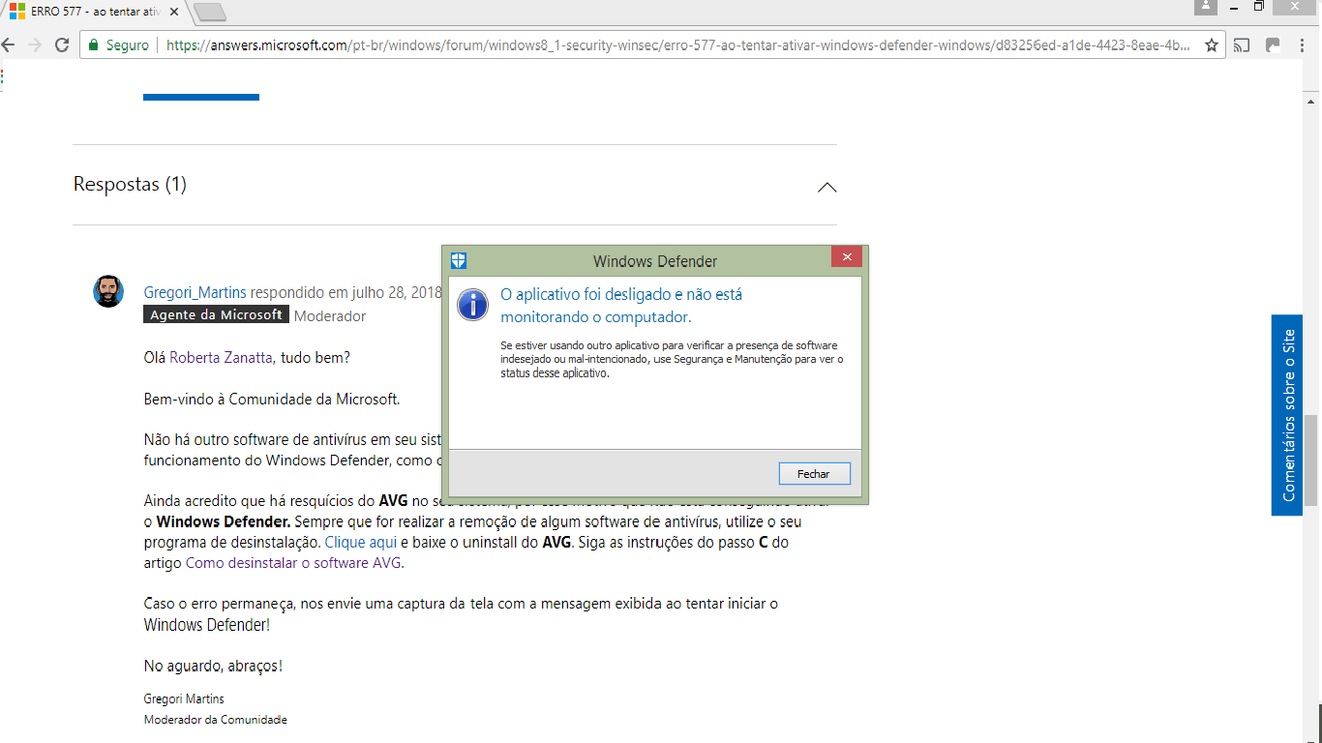Click the 'No aguardo, abraços!' line
Viewport: 1322px width, 743px height.
click(x=213, y=667)
